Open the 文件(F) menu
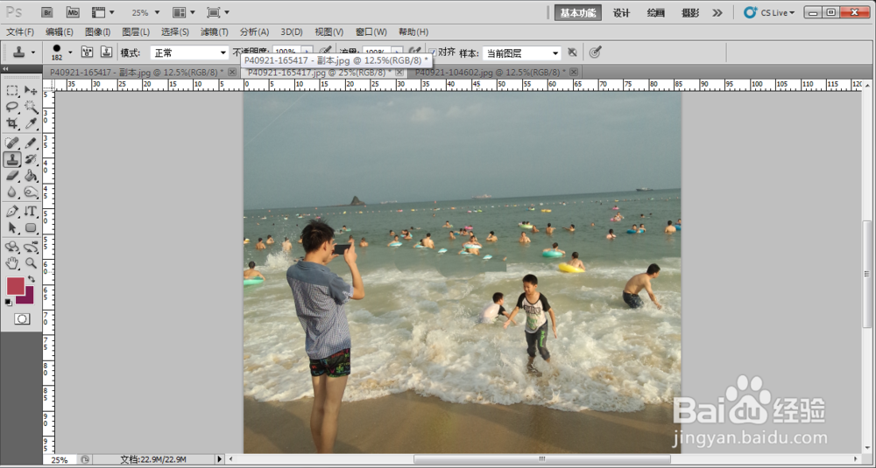876x468 pixels. 20,31
